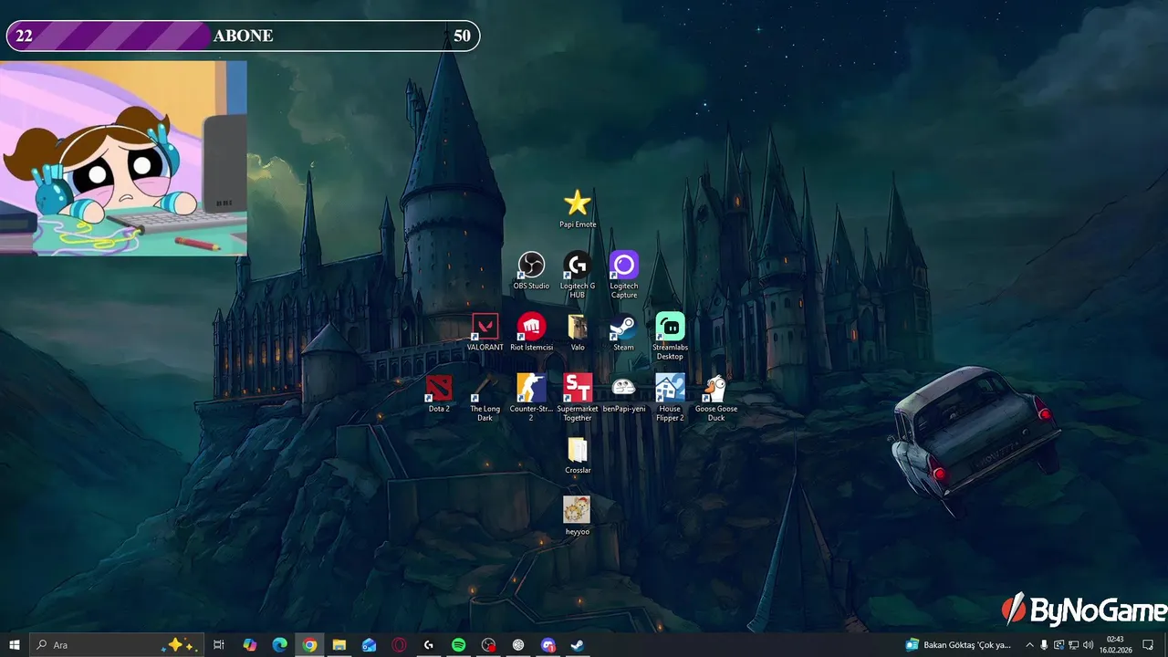Viewport: 1168px width, 657px height.
Task: Select the Streamlabs Desktop shortcut
Action: (670, 336)
